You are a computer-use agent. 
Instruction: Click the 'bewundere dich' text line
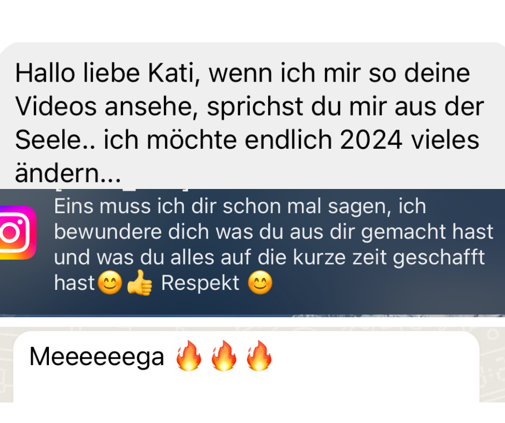273,232
